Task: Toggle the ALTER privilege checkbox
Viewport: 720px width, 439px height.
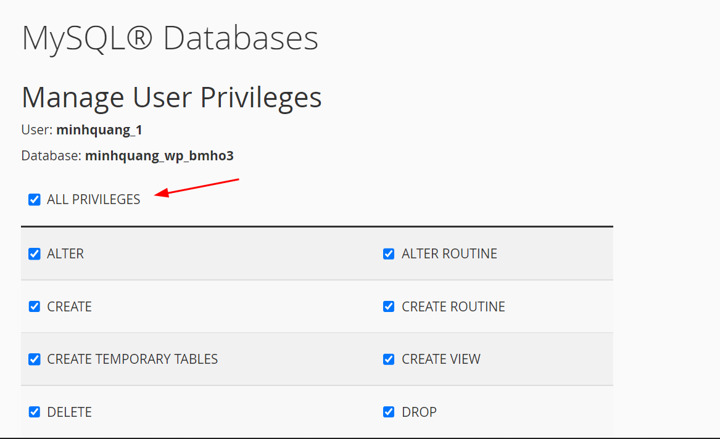Action: [34, 253]
